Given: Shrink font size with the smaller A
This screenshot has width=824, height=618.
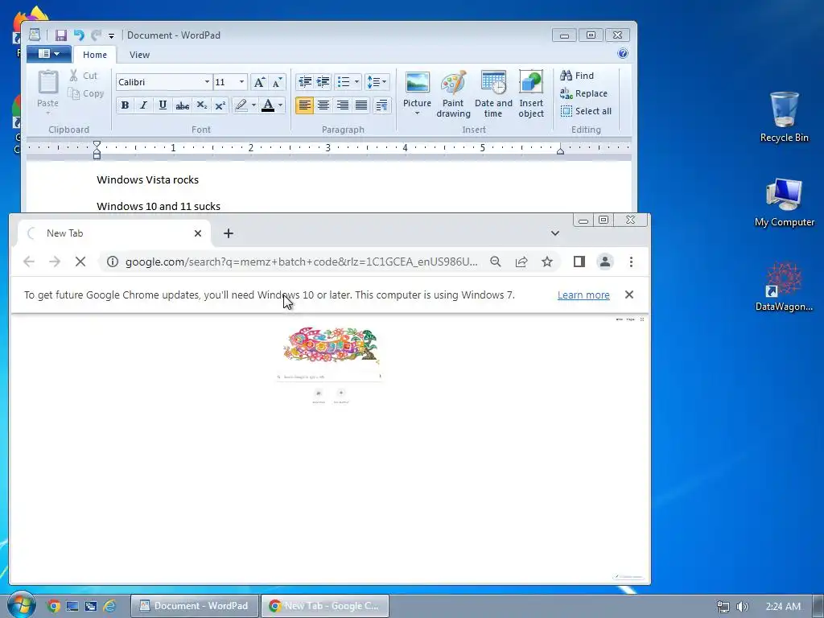Looking at the screenshot, I should coord(277,82).
